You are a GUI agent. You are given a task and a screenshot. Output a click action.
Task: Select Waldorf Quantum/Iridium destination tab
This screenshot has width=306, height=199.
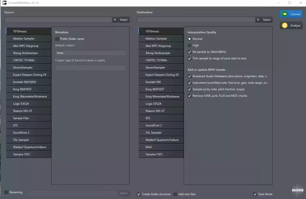click(161, 140)
